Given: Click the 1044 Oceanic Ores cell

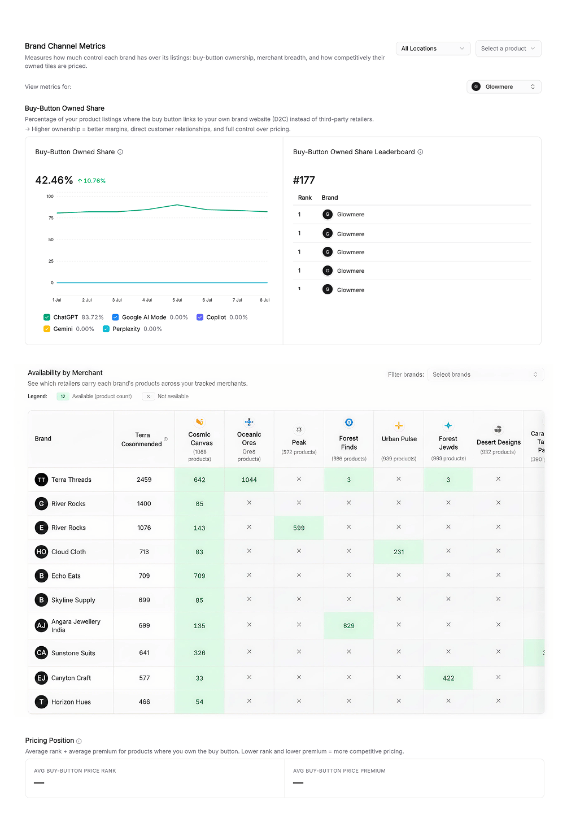Looking at the screenshot, I should click(x=249, y=480).
